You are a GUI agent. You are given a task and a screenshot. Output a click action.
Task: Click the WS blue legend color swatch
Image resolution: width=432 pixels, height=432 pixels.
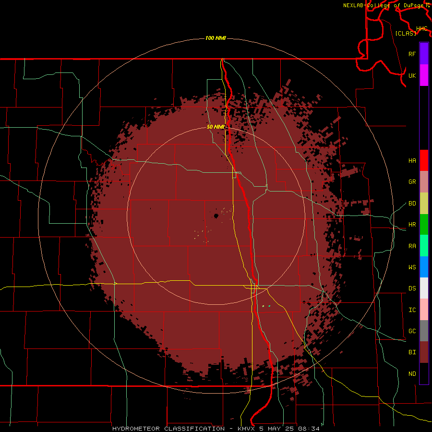(x=424, y=267)
